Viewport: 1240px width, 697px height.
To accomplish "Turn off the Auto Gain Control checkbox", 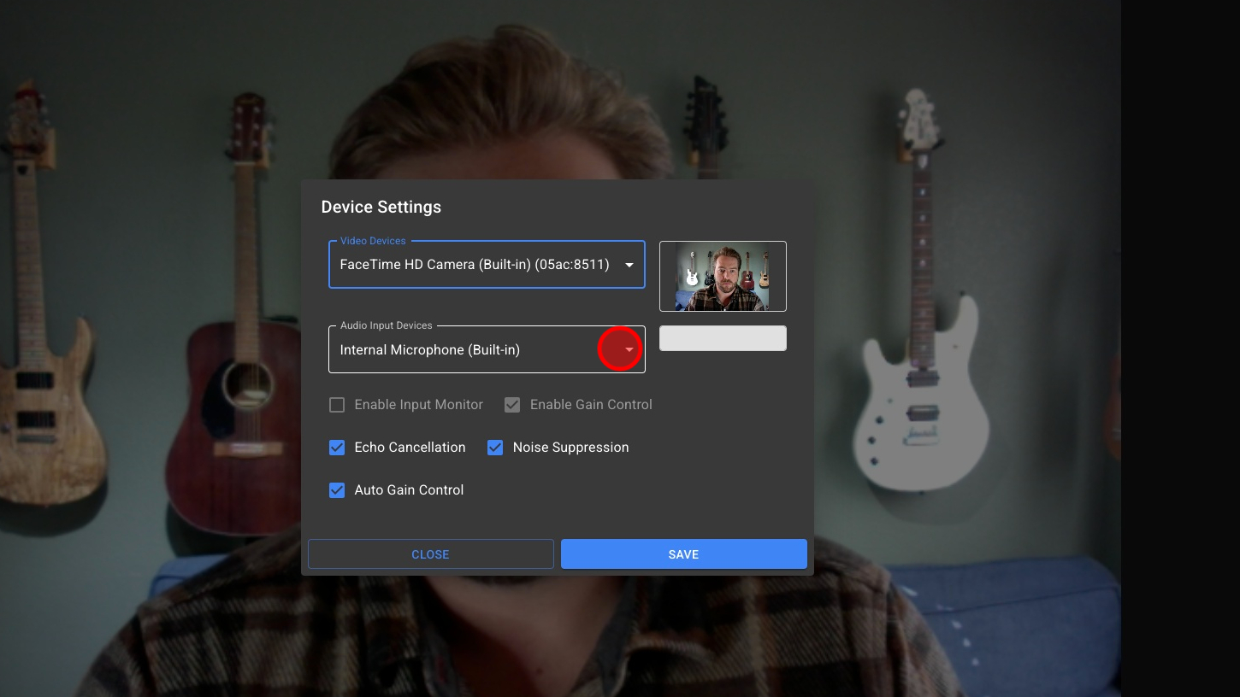I will tap(337, 490).
